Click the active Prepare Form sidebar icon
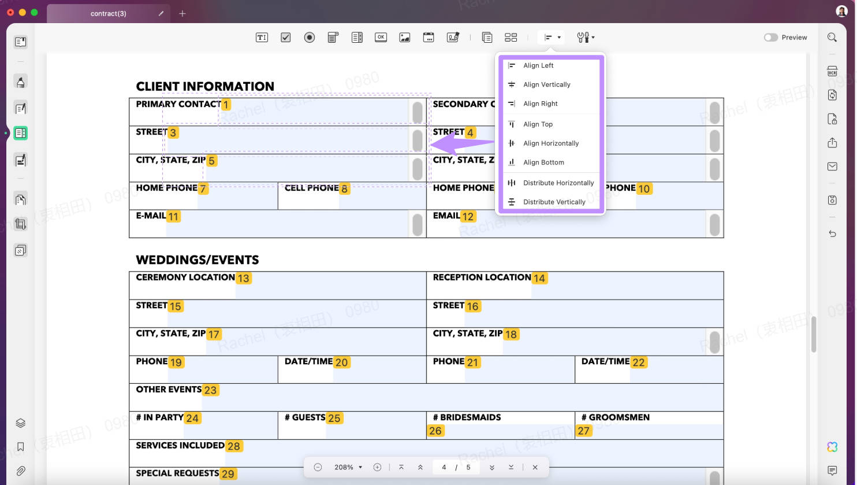857x485 pixels. click(20, 134)
